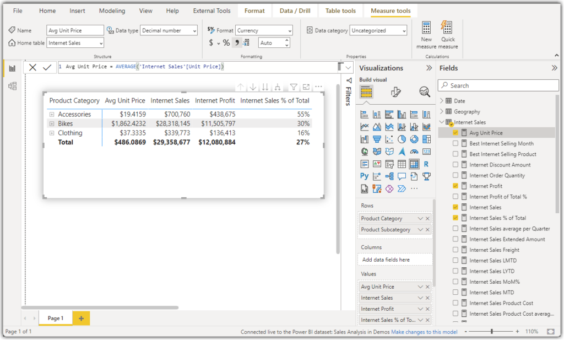Viewport: 564px width, 340px height.
Task: Select the treemap visual icon
Action: [426, 139]
